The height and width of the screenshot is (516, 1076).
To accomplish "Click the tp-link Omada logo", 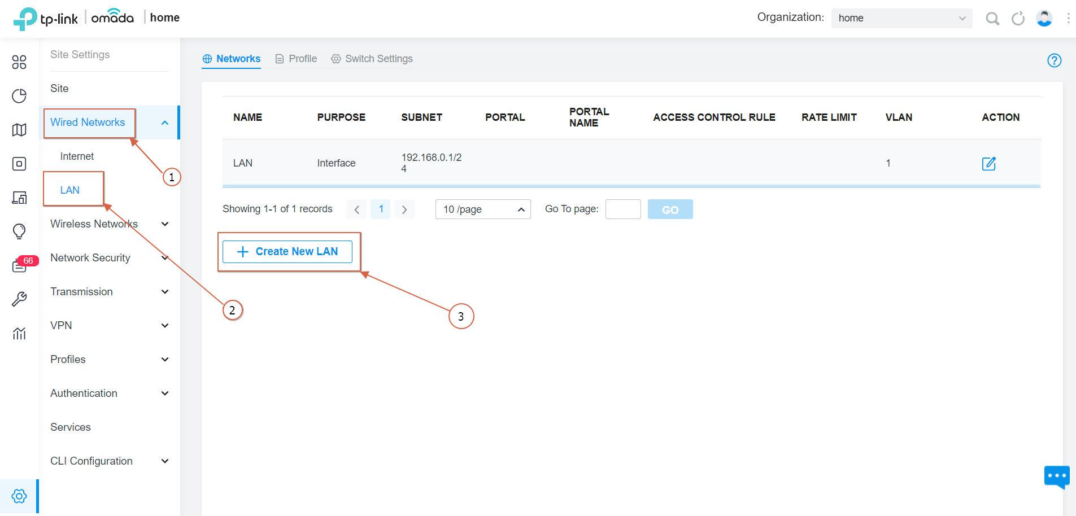I will tap(73, 18).
